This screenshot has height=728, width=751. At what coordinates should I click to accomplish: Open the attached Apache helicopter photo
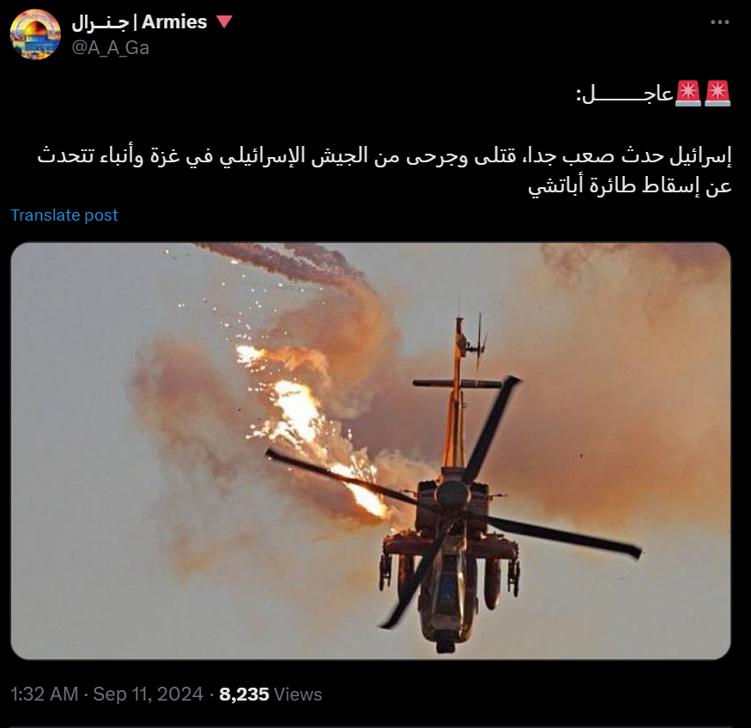371,451
